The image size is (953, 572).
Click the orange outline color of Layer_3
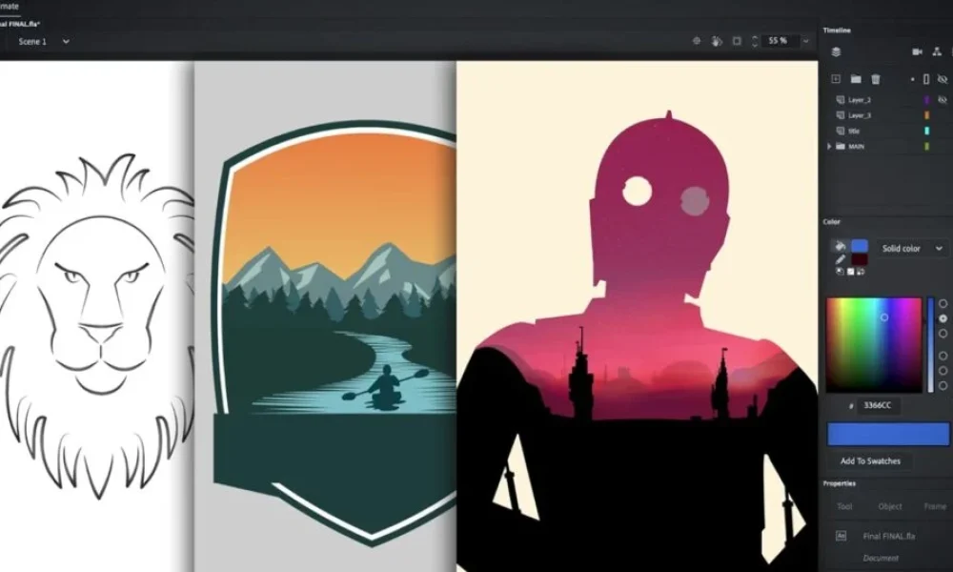click(x=927, y=115)
